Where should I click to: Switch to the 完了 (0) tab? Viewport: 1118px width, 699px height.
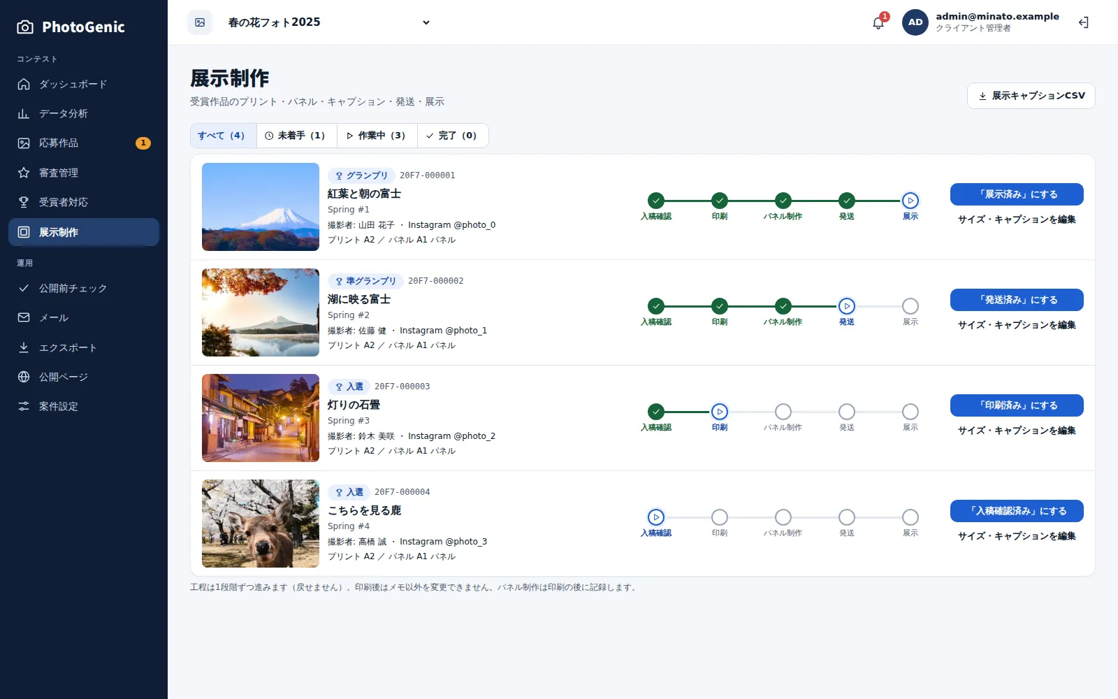[x=453, y=136]
